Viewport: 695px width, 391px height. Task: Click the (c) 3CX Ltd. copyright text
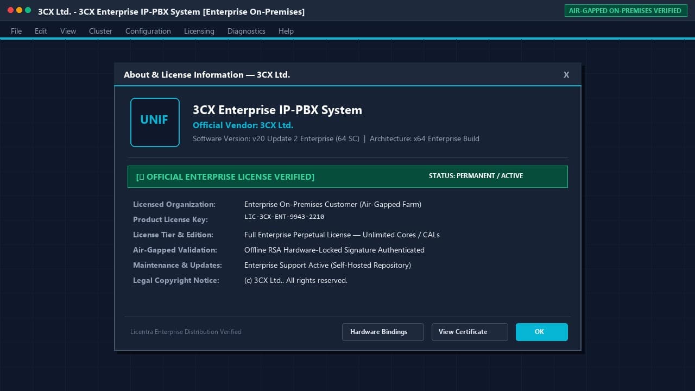(x=296, y=280)
